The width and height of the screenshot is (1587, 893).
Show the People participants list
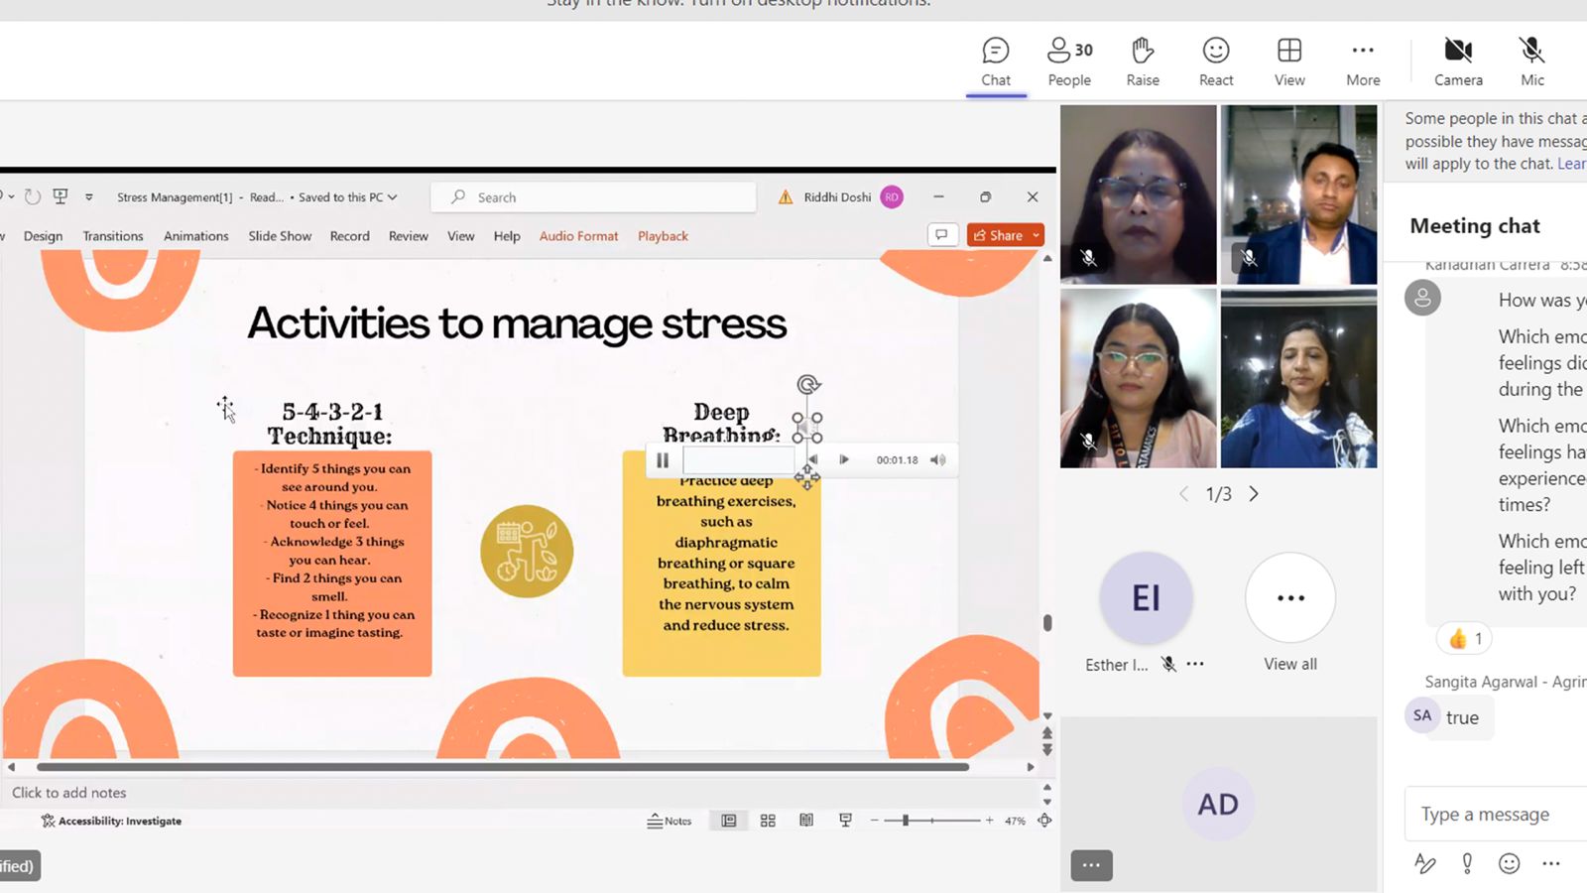tap(1068, 62)
